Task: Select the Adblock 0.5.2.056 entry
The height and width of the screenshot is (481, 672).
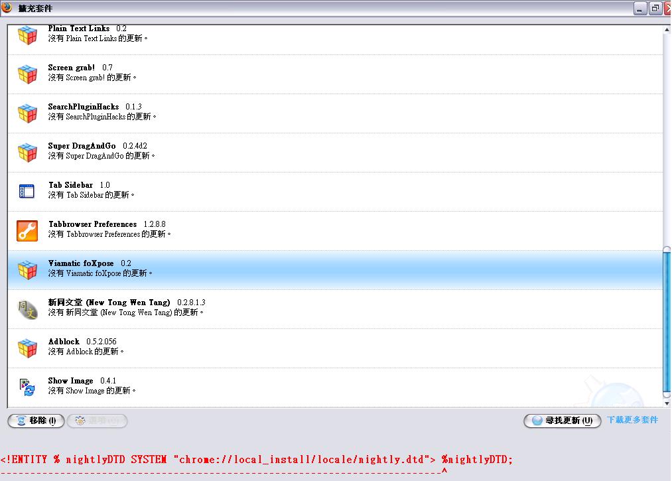Action: [335, 348]
